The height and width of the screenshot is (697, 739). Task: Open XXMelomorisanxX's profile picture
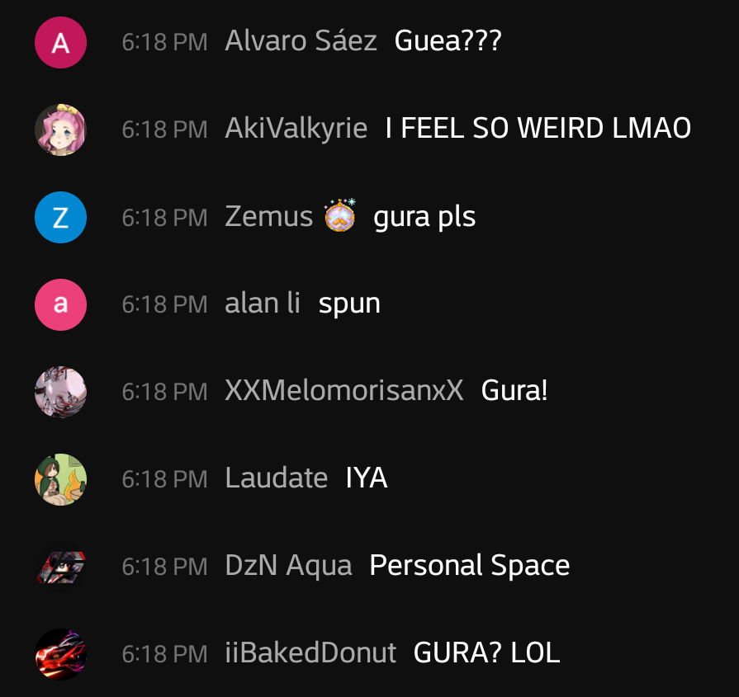click(61, 392)
